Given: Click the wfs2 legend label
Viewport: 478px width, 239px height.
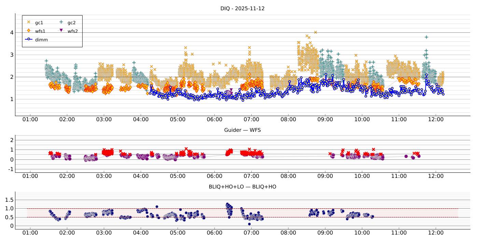Looking at the screenshot, I should tap(72, 31).
